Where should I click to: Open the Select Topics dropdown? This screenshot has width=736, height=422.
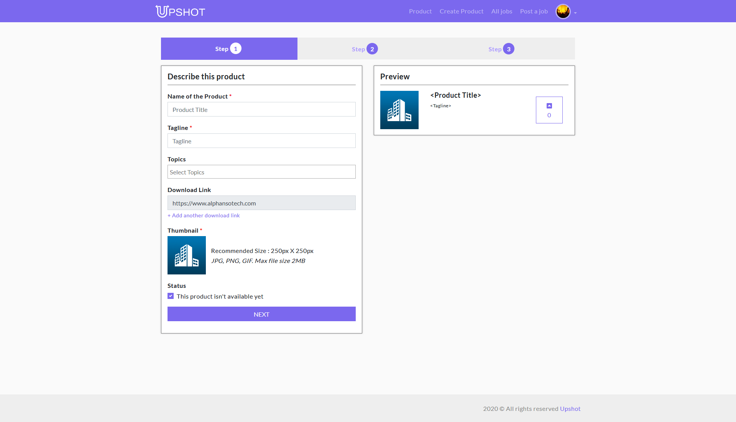coord(261,172)
